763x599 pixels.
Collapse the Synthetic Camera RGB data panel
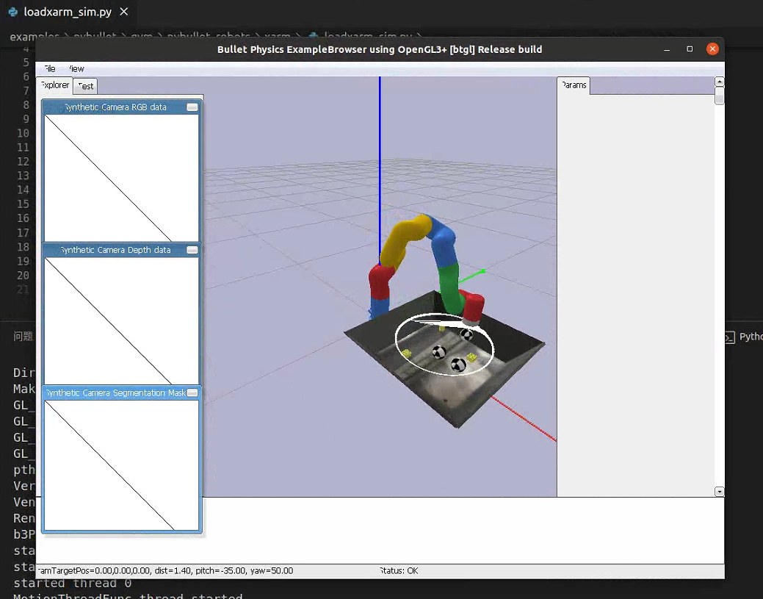[192, 107]
